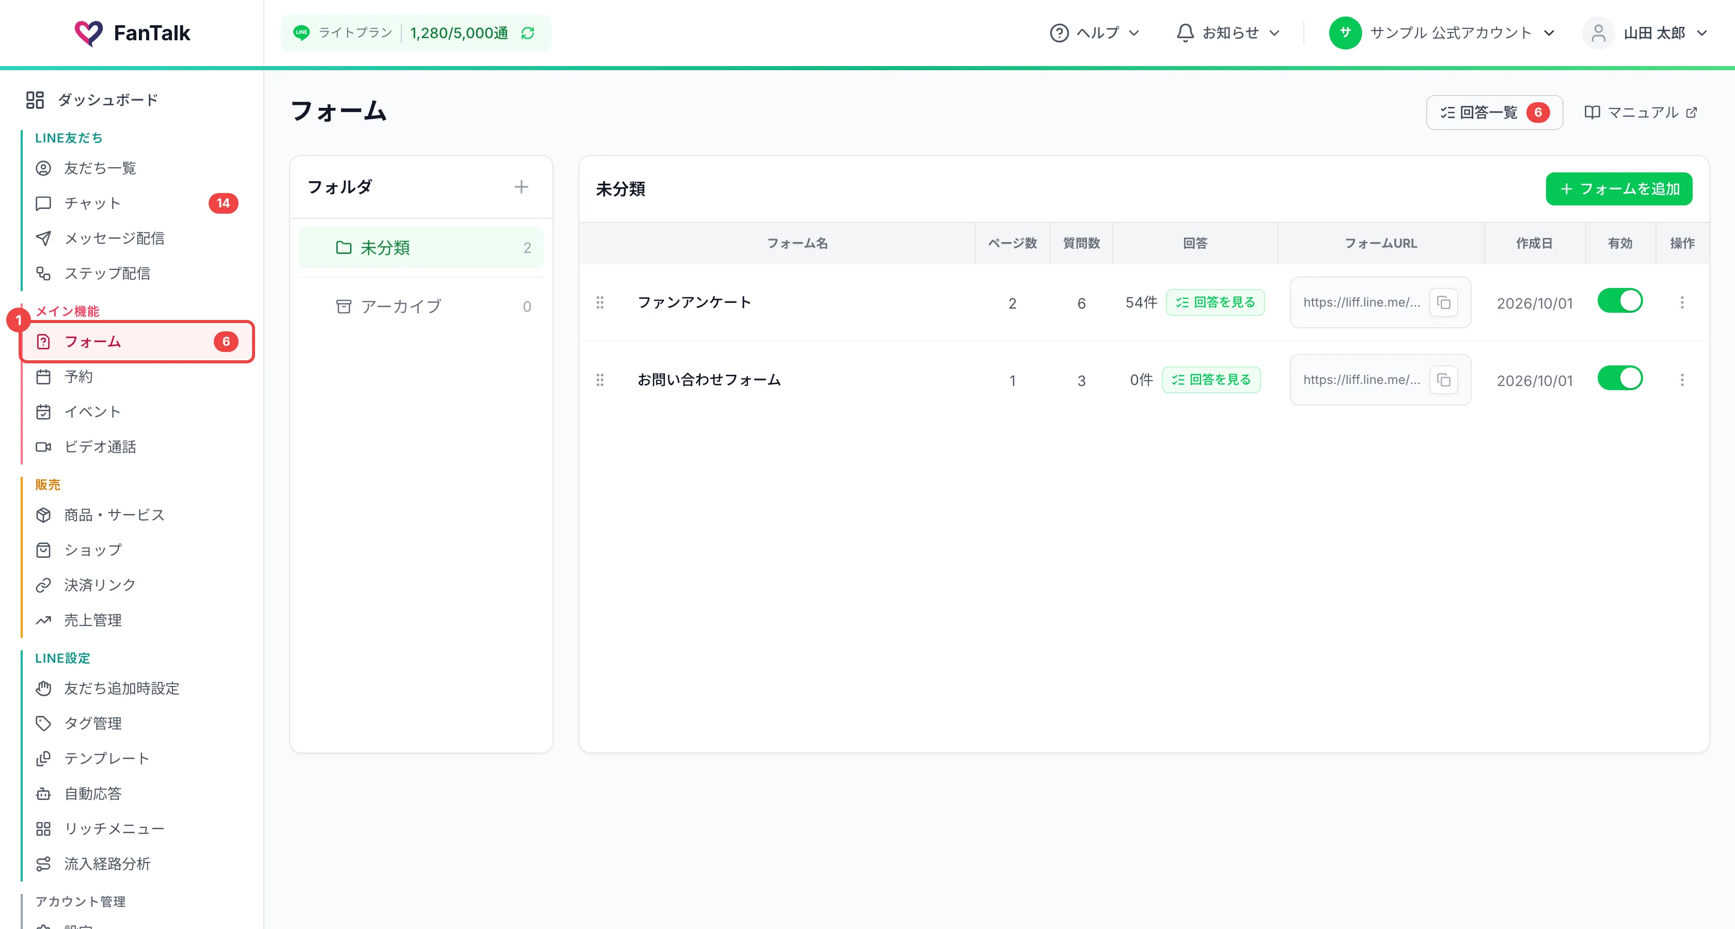
Task: Open ビデオ通話 in sidebar
Action: 137,447
